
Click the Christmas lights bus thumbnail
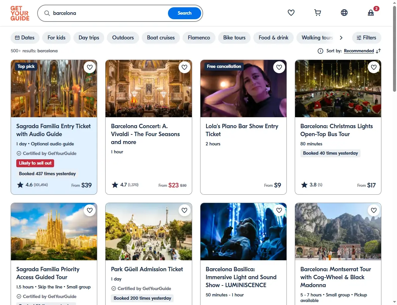338,88
